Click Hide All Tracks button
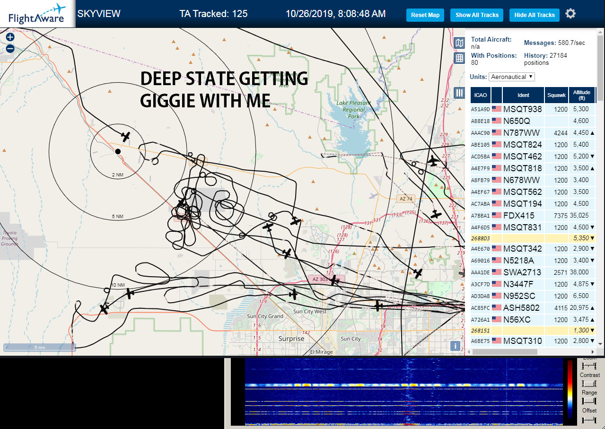 [535, 15]
